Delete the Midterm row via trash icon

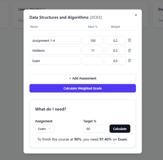[129, 51]
